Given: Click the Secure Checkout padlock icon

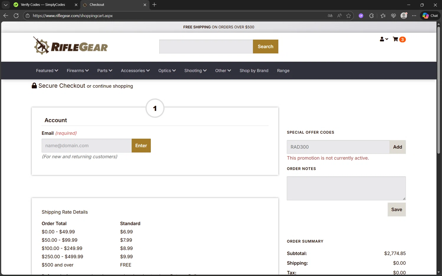Looking at the screenshot, I should [34, 86].
